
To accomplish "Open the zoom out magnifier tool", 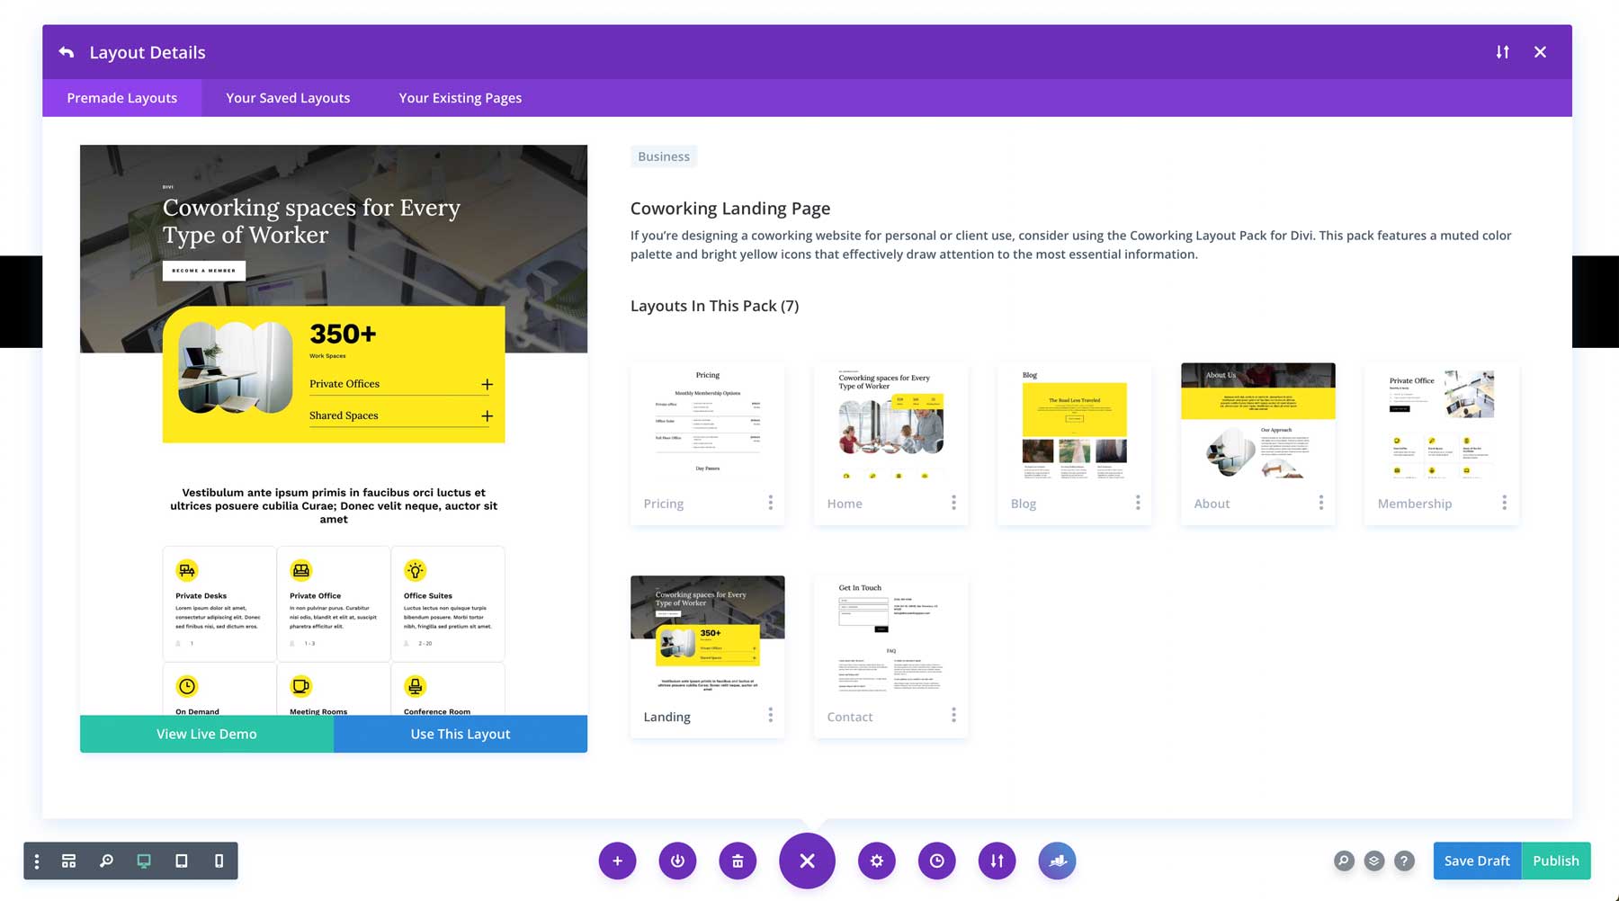I will click(x=106, y=861).
